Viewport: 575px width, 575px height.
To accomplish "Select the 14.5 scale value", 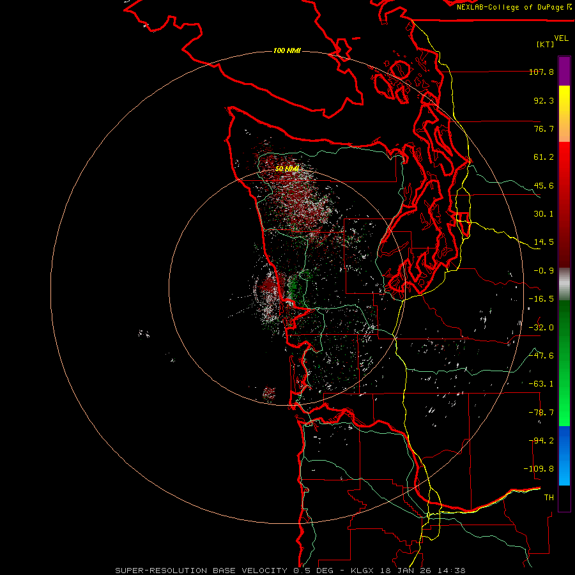I will tap(544, 242).
